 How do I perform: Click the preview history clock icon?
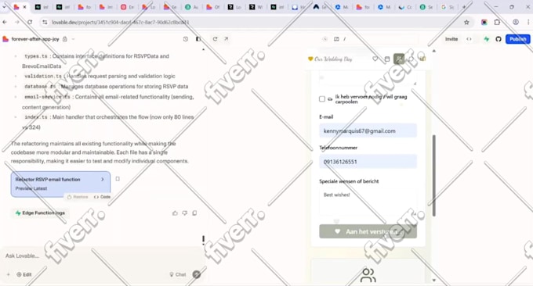(x=325, y=39)
